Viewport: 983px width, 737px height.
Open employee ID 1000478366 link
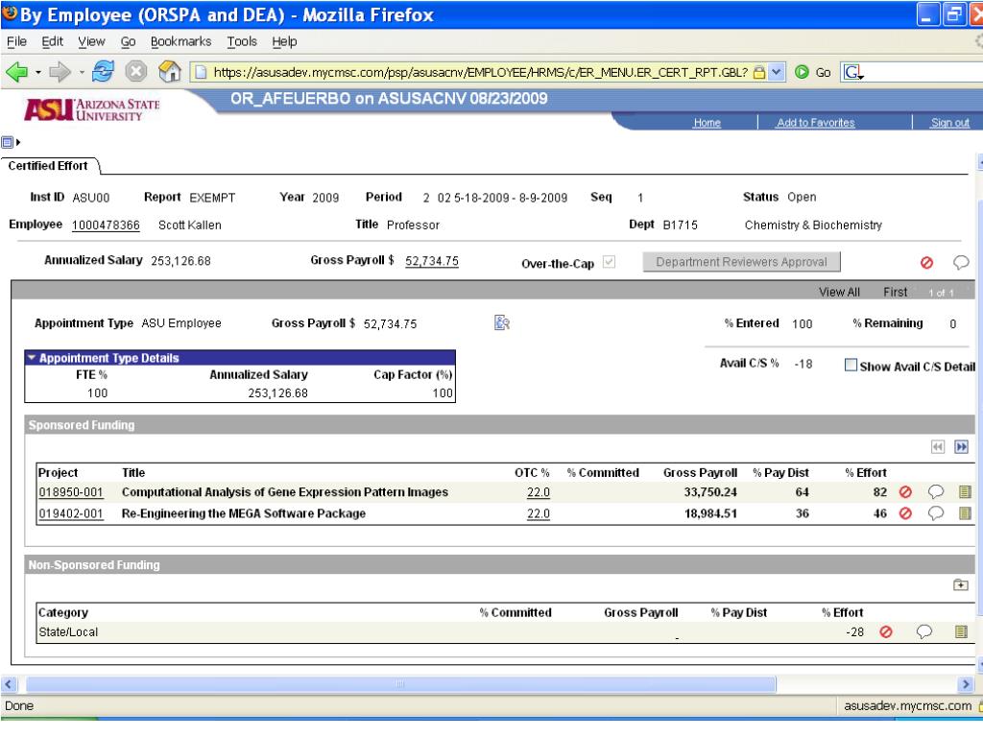coord(106,225)
